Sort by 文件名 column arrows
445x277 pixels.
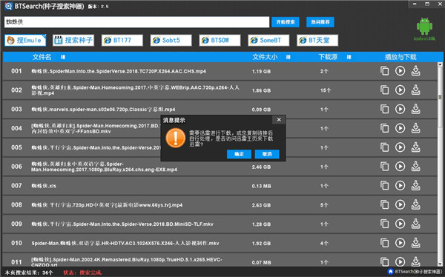[x=63, y=57]
